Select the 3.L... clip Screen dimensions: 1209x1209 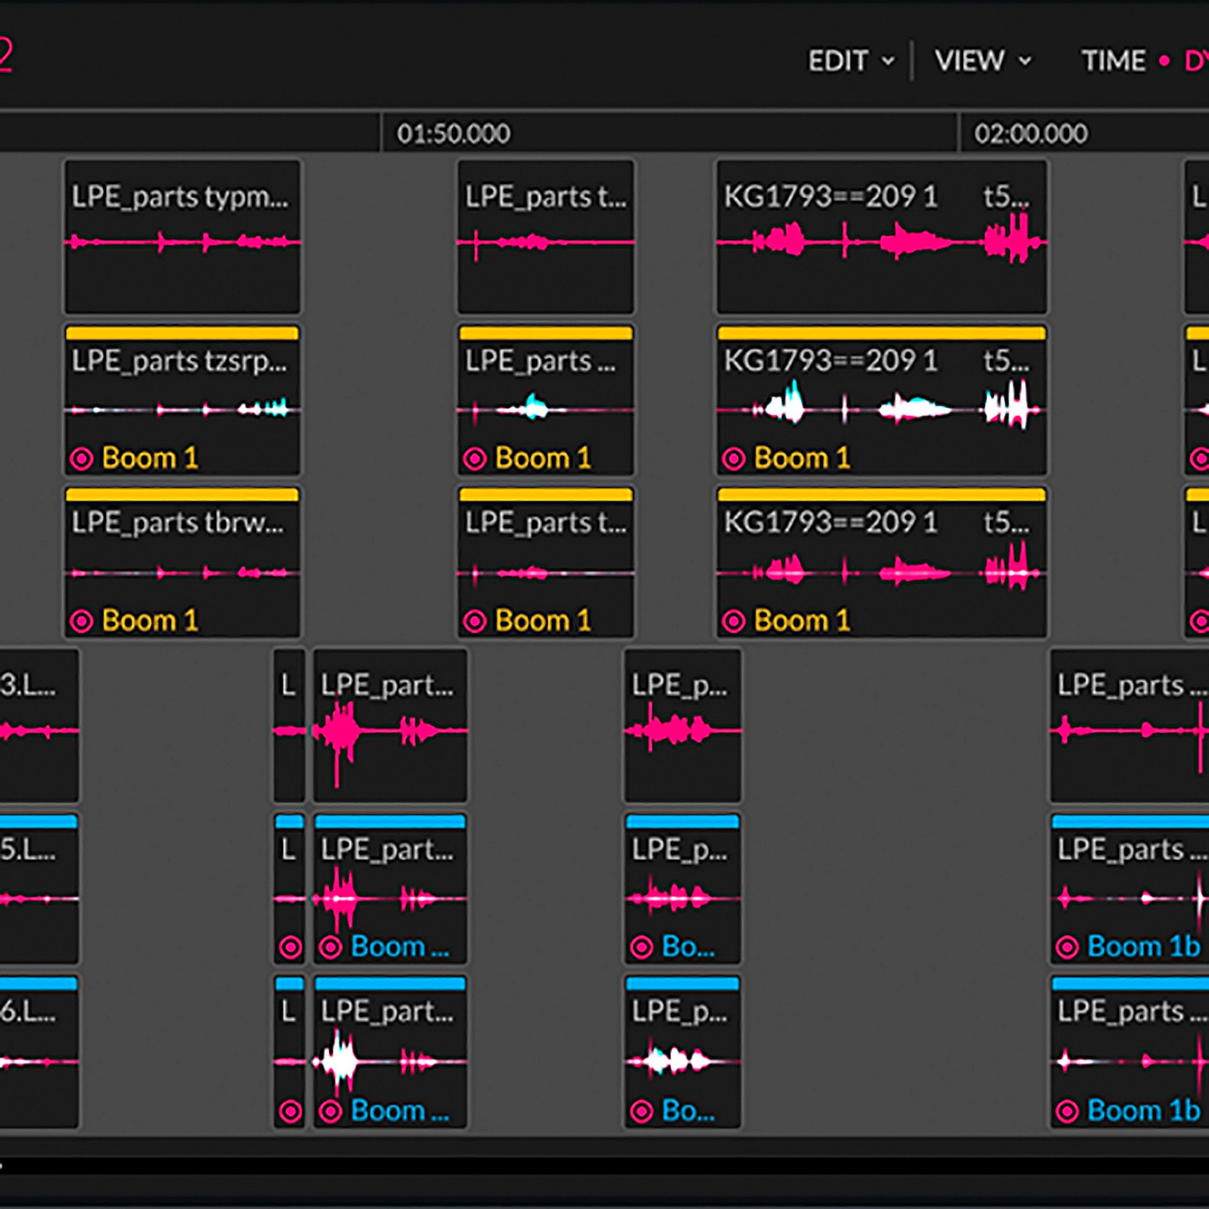pos(39,726)
